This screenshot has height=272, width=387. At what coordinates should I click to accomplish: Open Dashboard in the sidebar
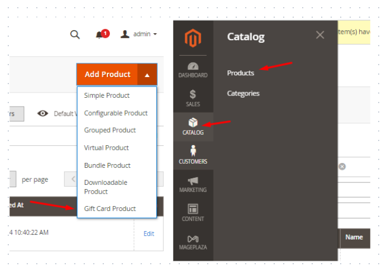click(193, 69)
